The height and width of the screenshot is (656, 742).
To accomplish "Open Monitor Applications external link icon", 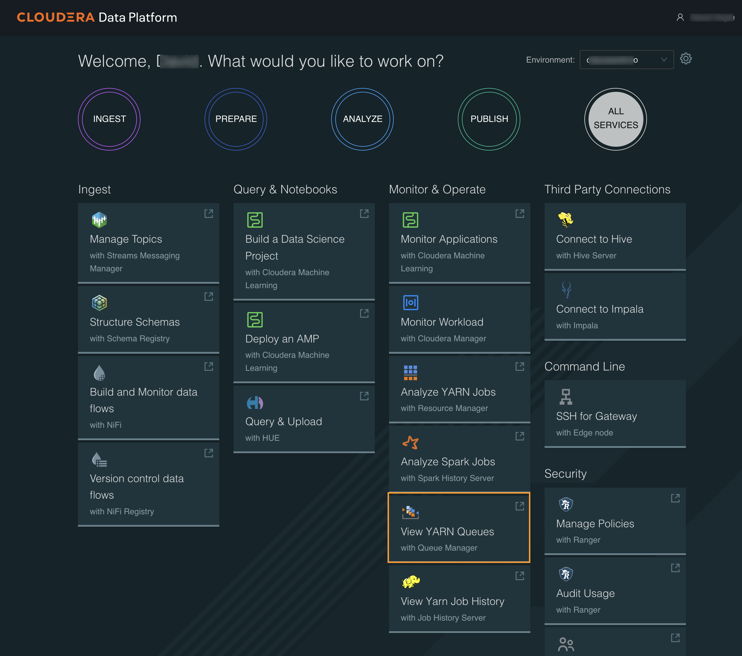I will point(519,213).
